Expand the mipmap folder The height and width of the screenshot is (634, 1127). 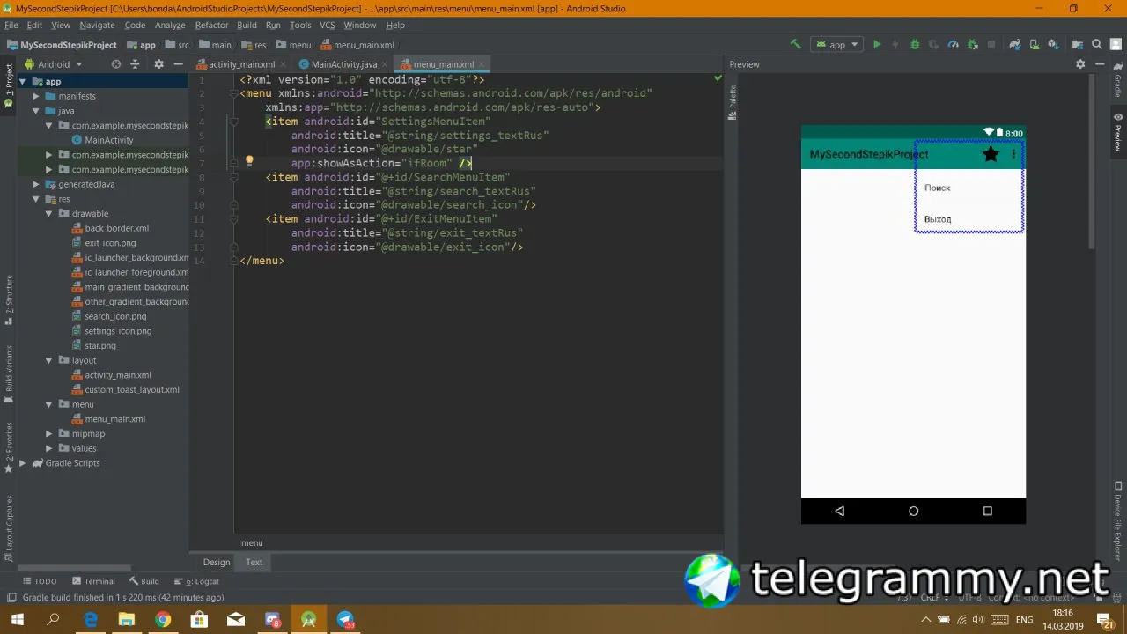[51, 434]
